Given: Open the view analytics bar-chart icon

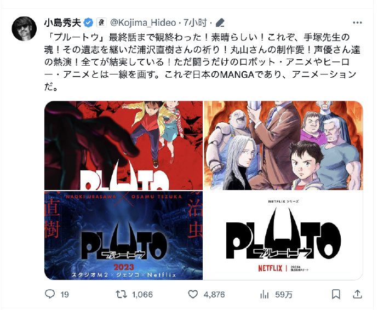Looking at the screenshot, I should point(264,295).
